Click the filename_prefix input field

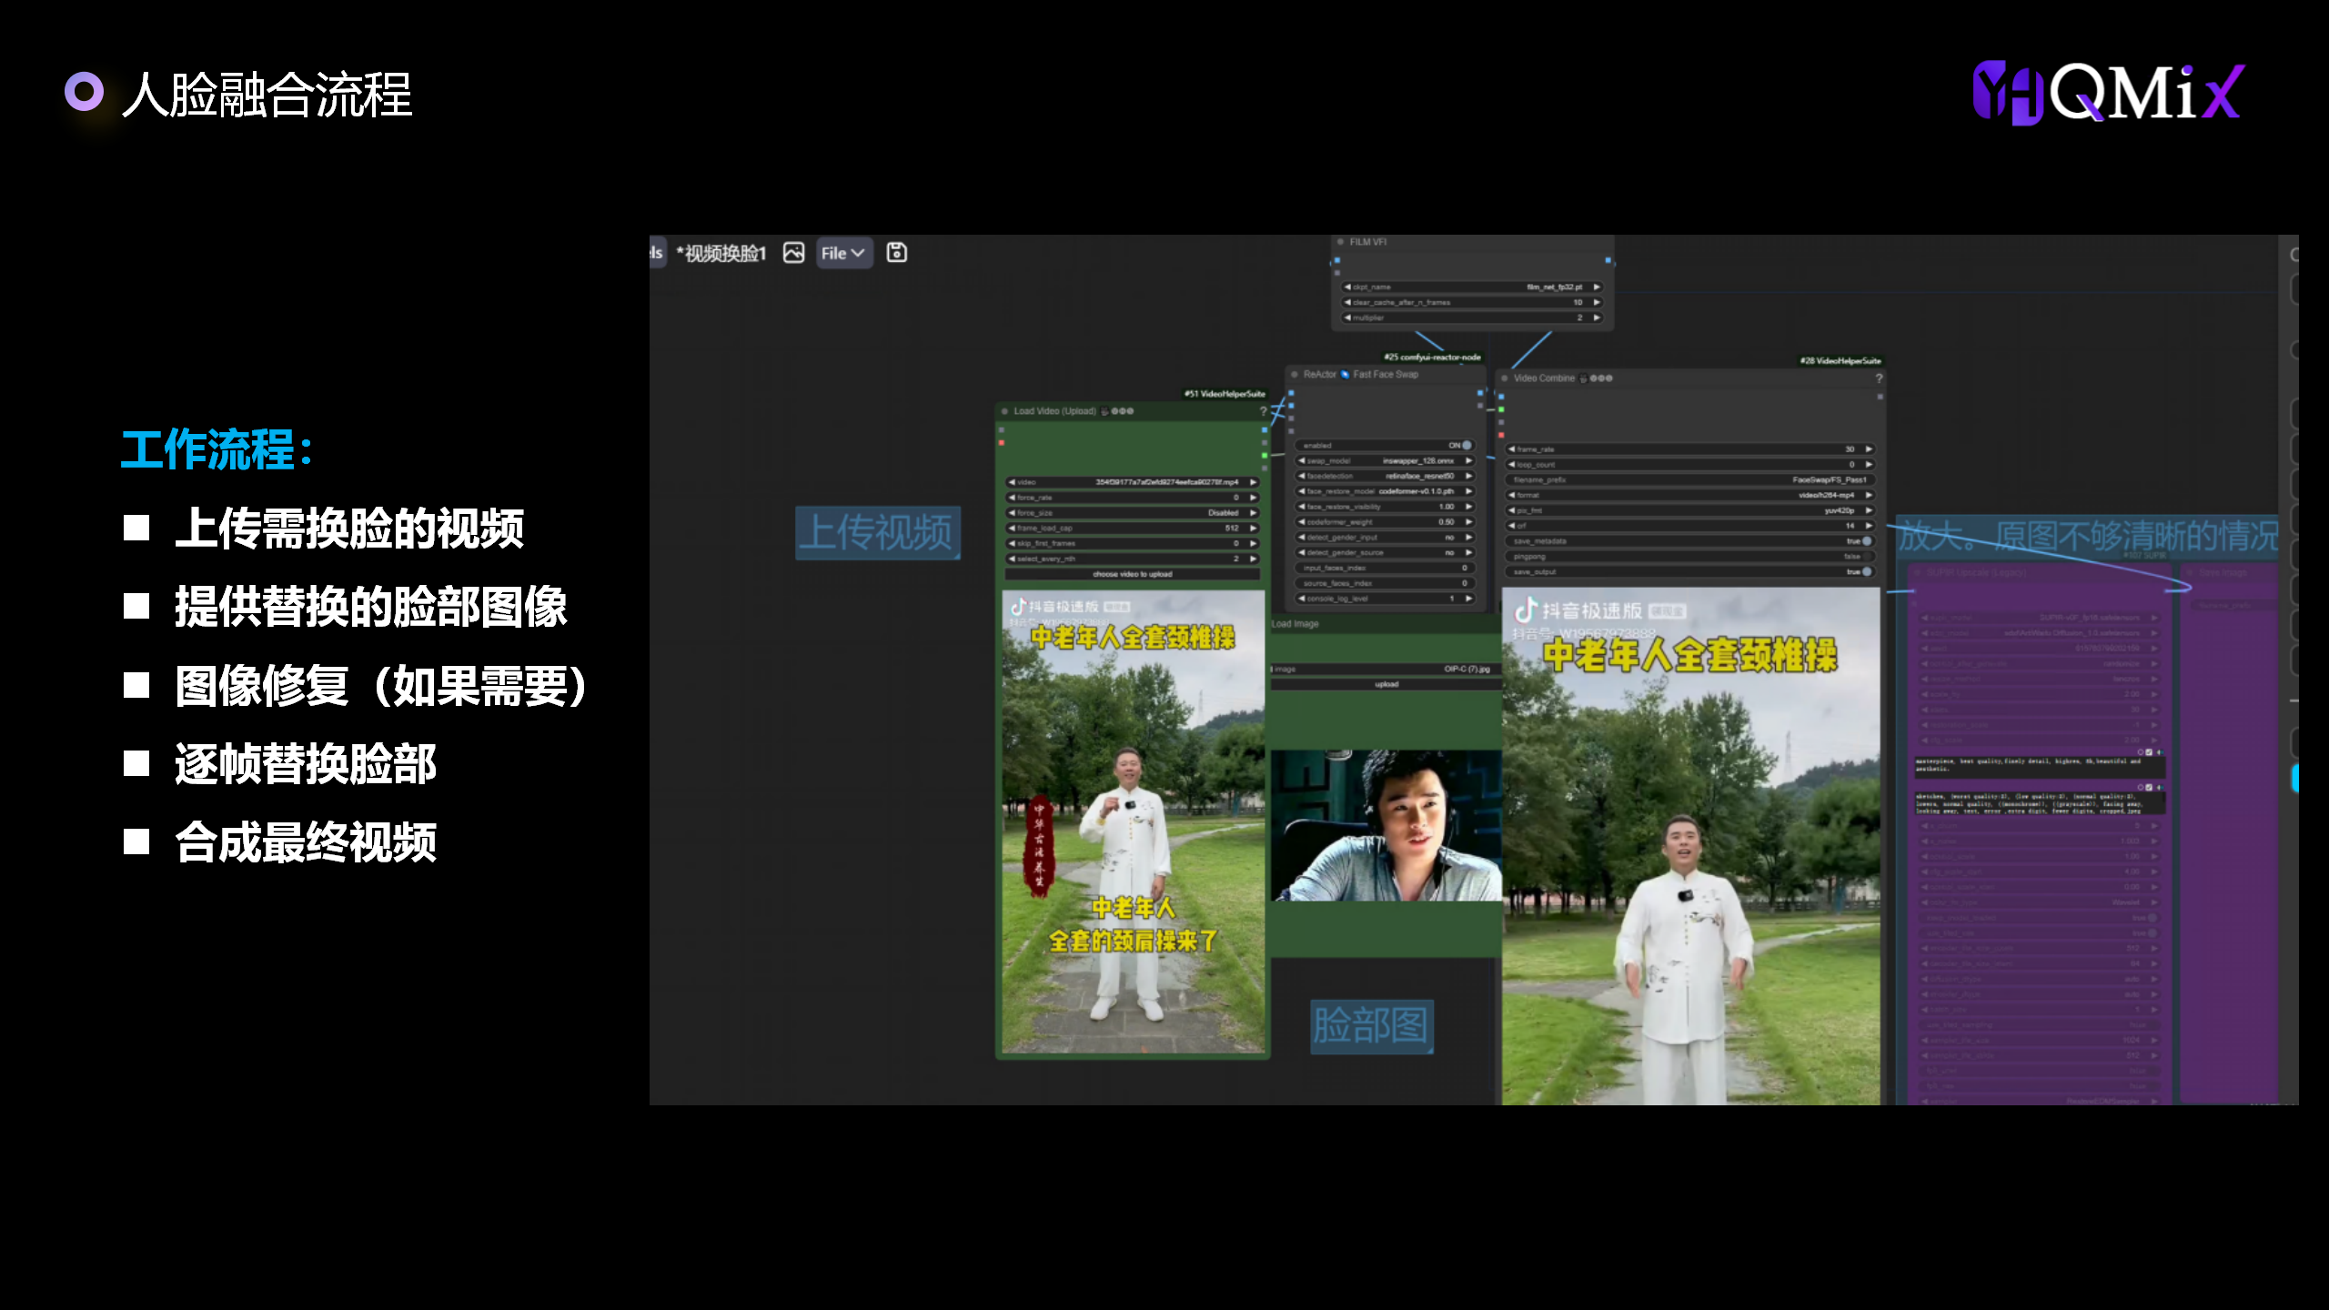1690,480
